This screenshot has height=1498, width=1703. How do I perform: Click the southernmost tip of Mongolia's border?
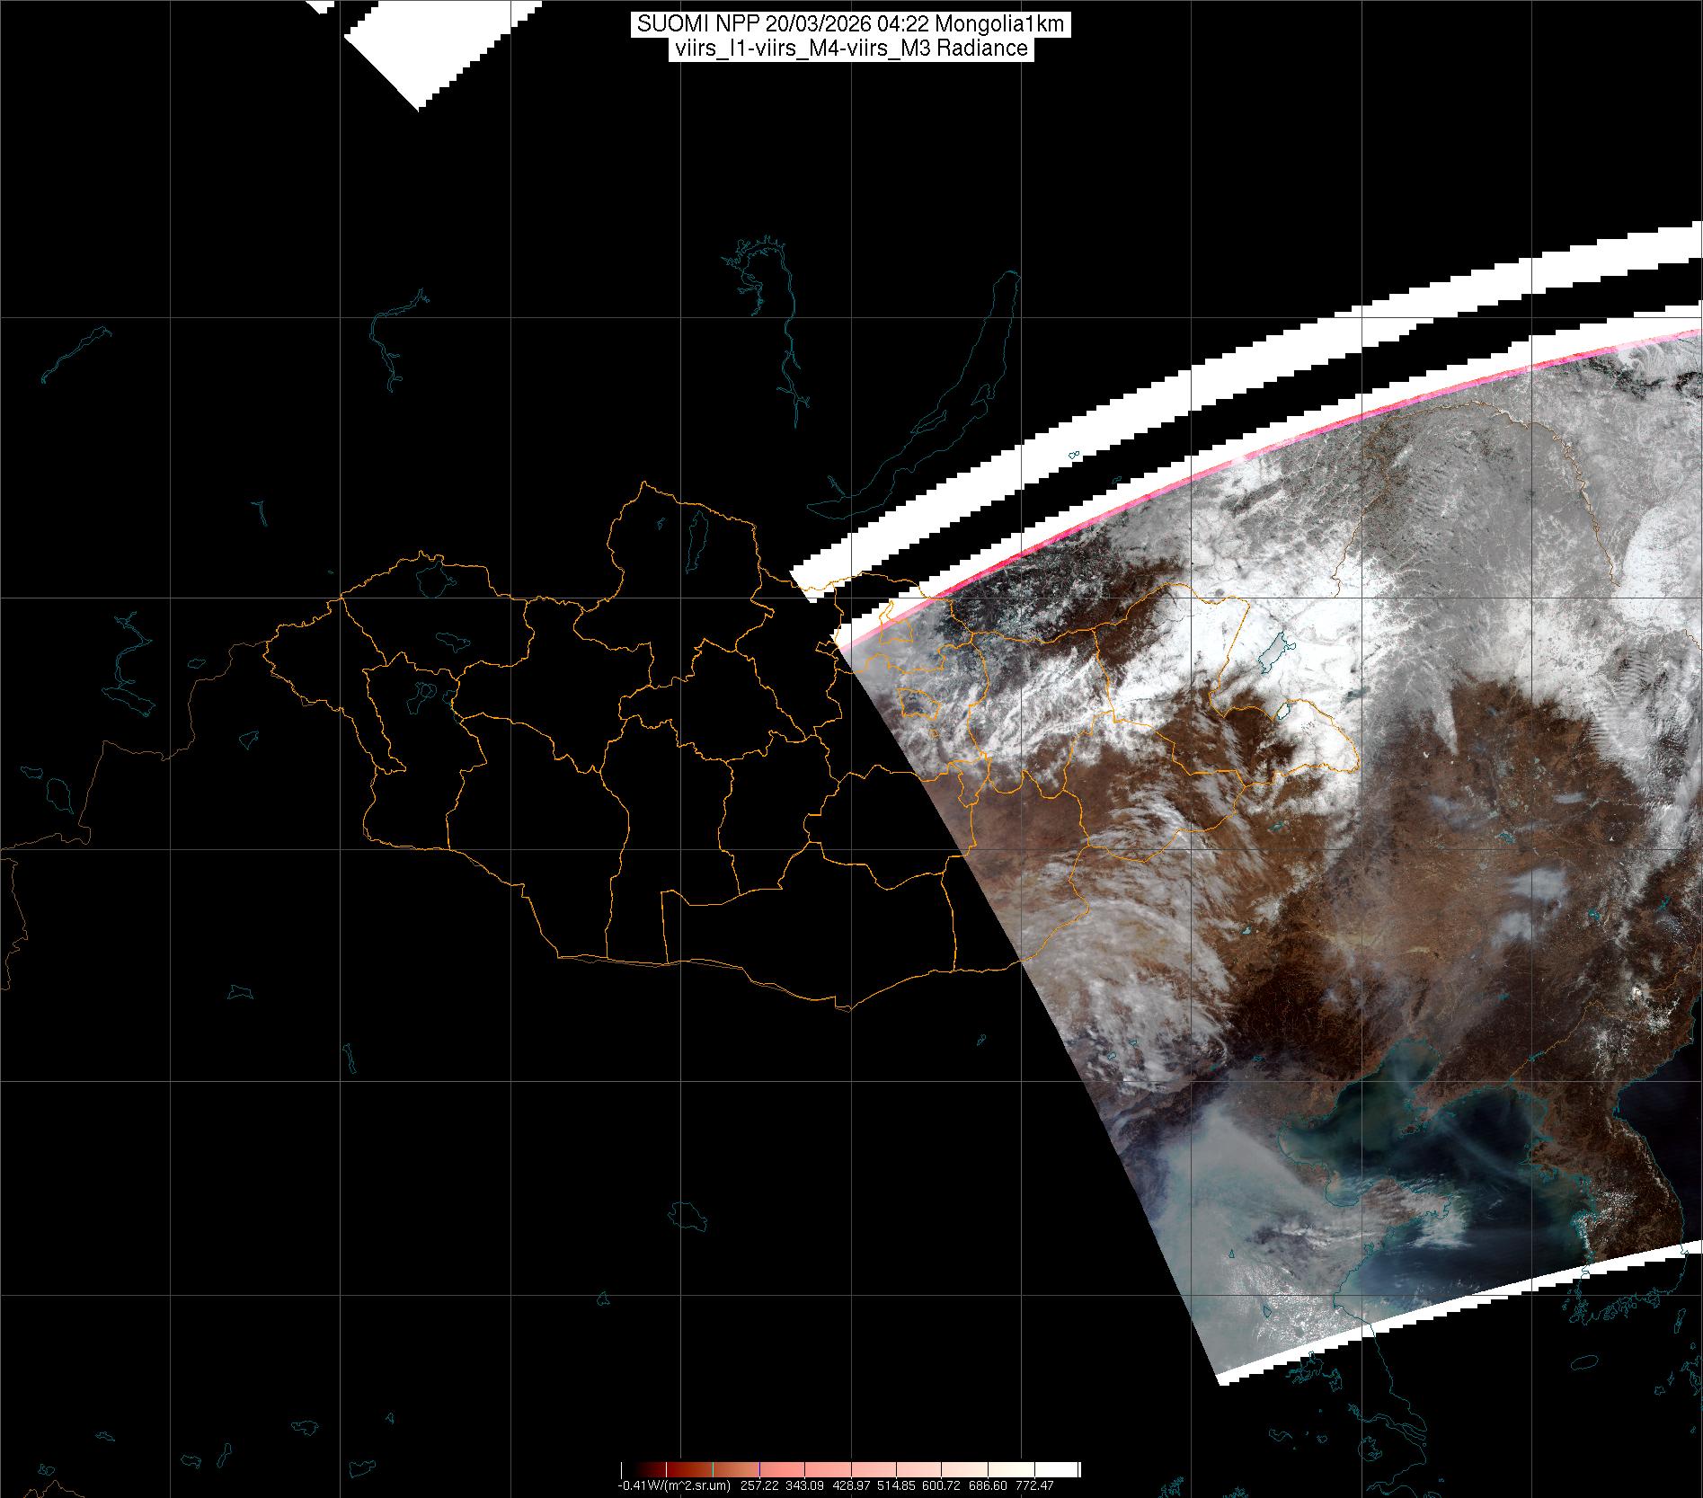pyautogui.click(x=845, y=1008)
